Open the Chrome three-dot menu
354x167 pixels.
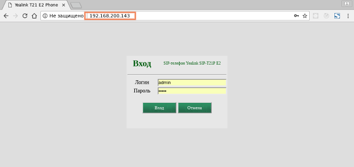point(348,16)
